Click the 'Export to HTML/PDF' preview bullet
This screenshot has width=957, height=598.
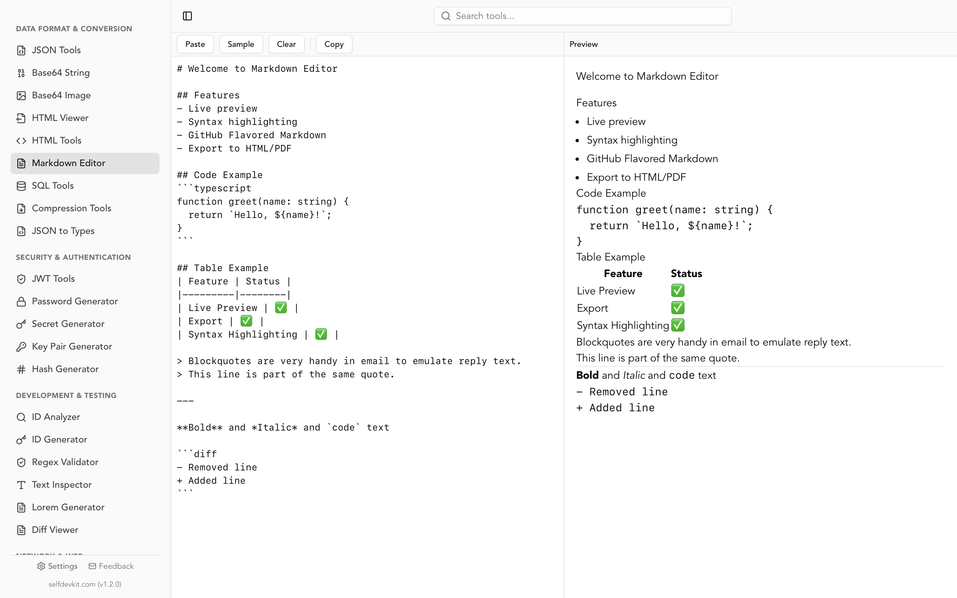[636, 177]
